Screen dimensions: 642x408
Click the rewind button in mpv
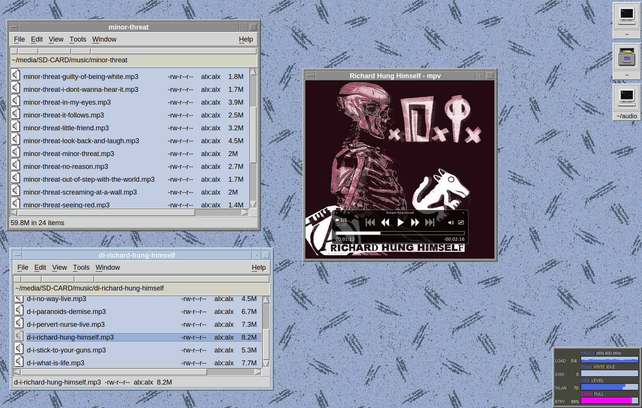tap(385, 223)
